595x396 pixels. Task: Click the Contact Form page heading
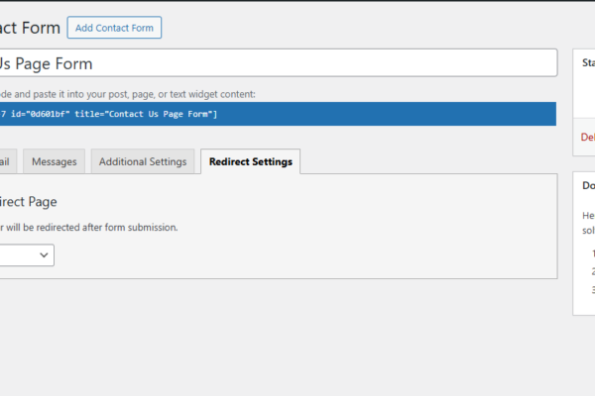tap(30, 27)
